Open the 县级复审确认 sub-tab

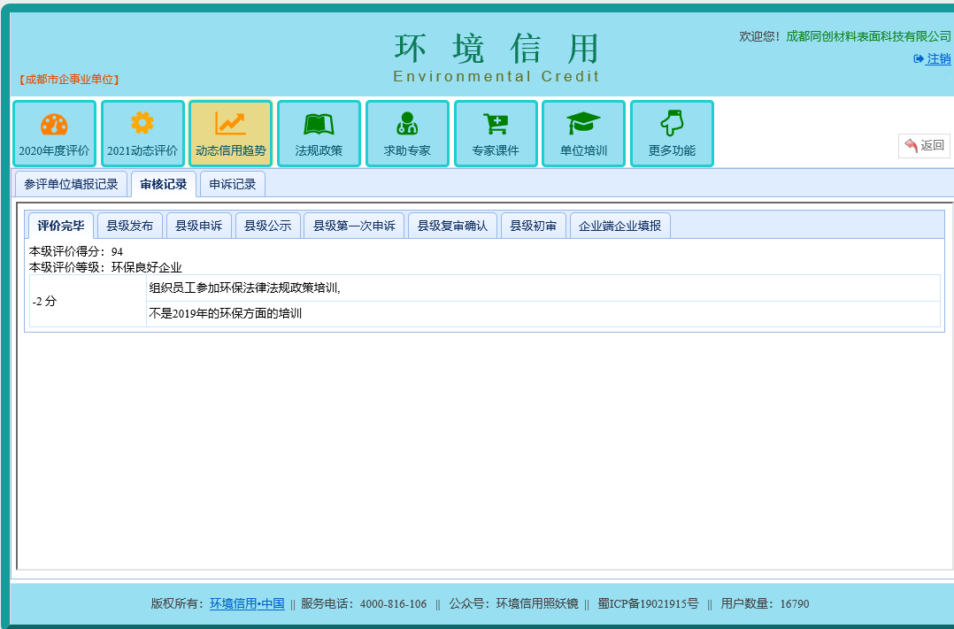point(452,226)
